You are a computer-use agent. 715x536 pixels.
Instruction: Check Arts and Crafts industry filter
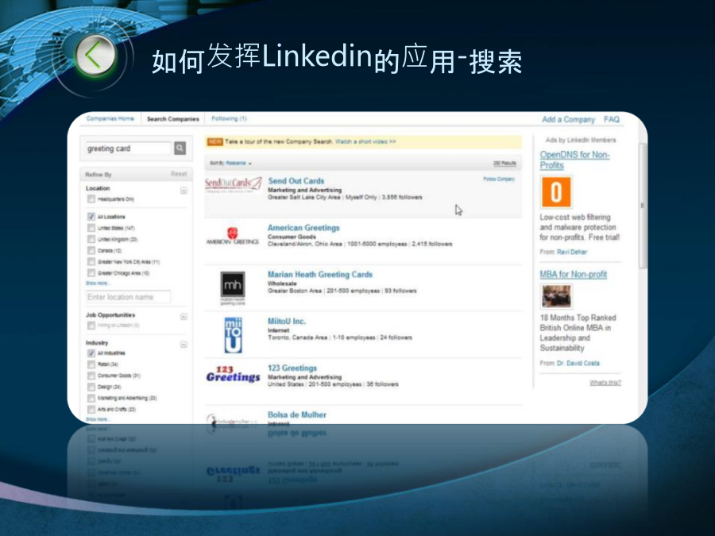(91, 409)
